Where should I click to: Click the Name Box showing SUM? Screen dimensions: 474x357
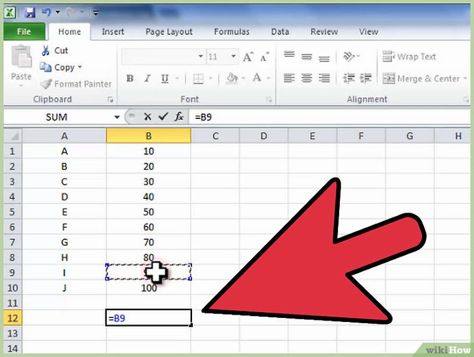[x=57, y=117]
